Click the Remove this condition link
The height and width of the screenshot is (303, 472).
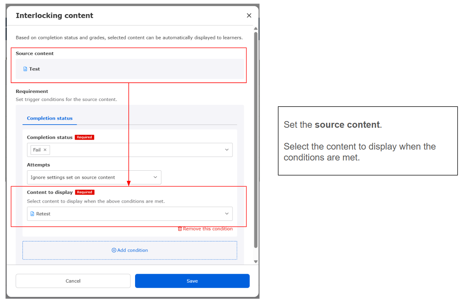[208, 229]
